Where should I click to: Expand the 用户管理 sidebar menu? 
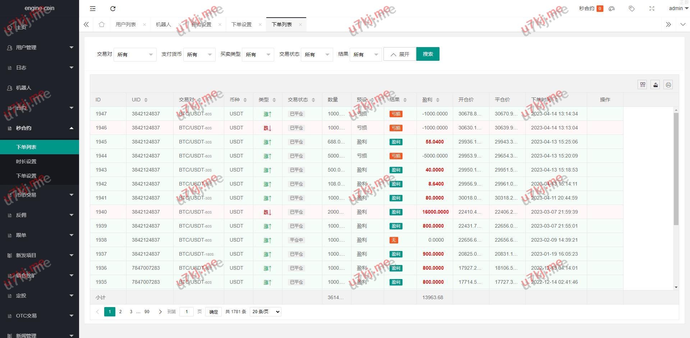click(40, 47)
